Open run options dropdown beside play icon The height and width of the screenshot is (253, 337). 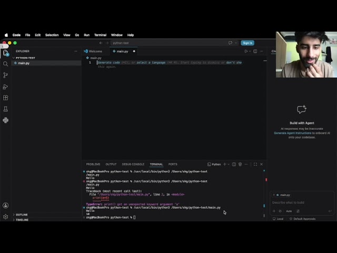coord(250,51)
